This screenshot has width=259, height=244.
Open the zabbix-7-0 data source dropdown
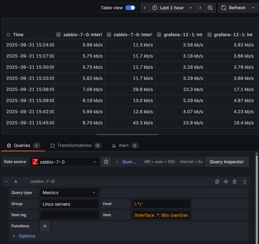65,162
